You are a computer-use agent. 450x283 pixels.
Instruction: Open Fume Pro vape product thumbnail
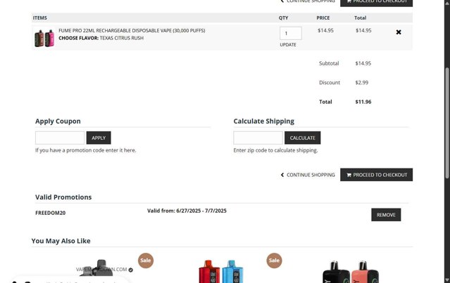pos(44,38)
